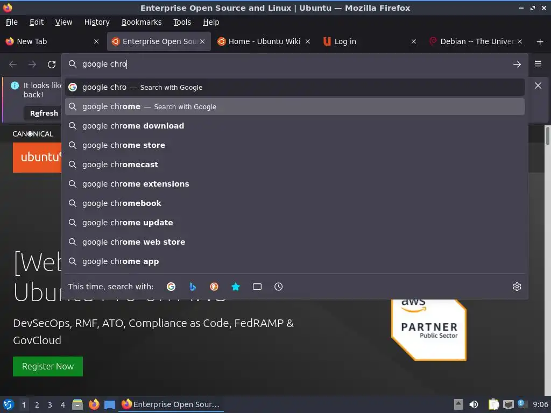Click the Refresh button in notification
The width and height of the screenshot is (551, 413).
point(43,113)
